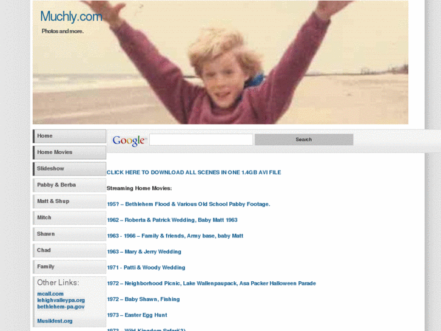Play 1963 Mary & Jerry Wedding
The image size is (441, 331).
pos(144,252)
